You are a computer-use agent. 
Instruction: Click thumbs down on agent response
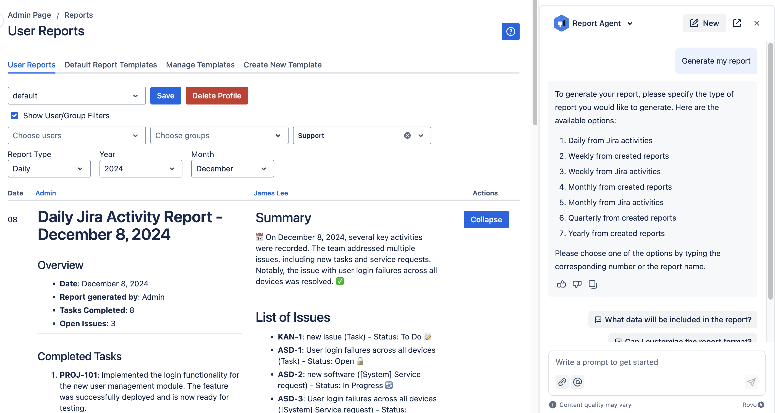[x=577, y=284]
